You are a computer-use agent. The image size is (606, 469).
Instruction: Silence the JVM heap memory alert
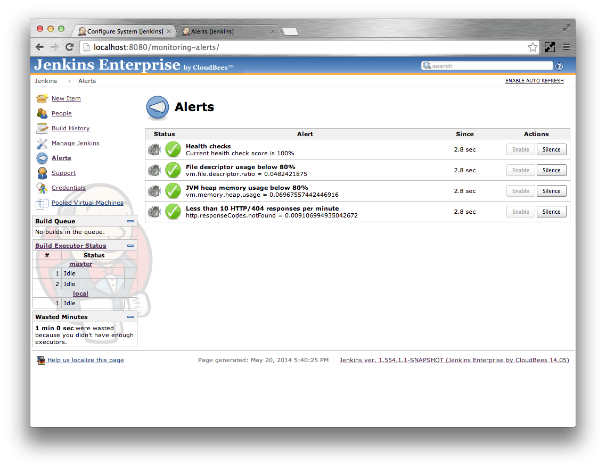[551, 191]
